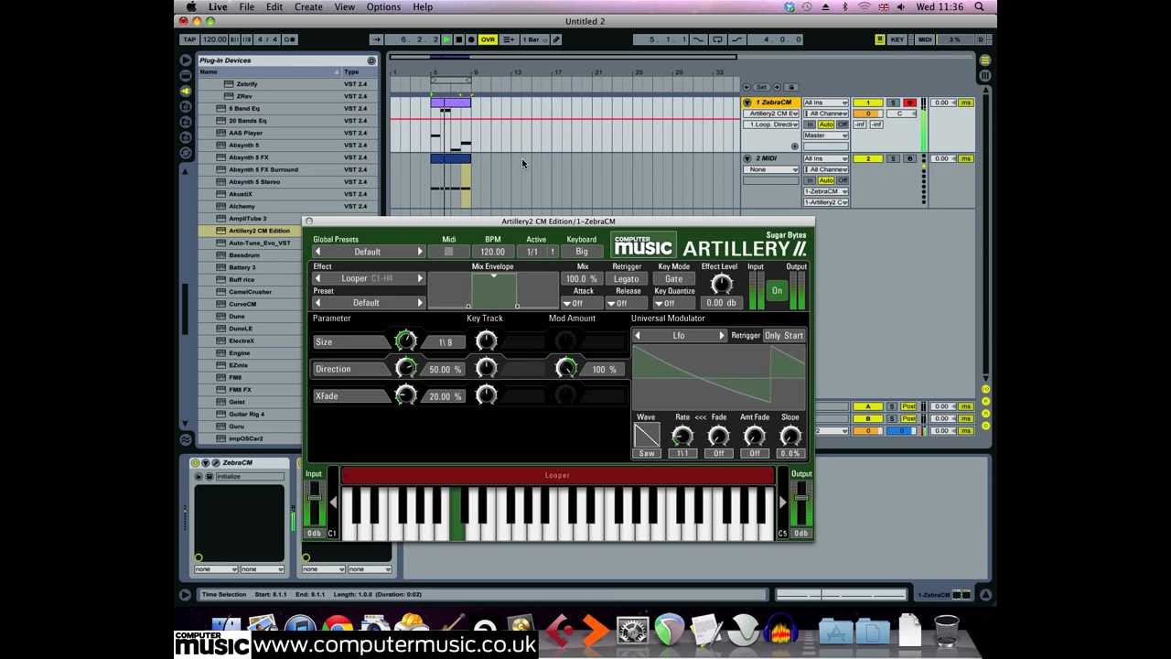Solo the 1 ZebraCM track
This screenshot has width=1171, height=659.
coord(893,103)
